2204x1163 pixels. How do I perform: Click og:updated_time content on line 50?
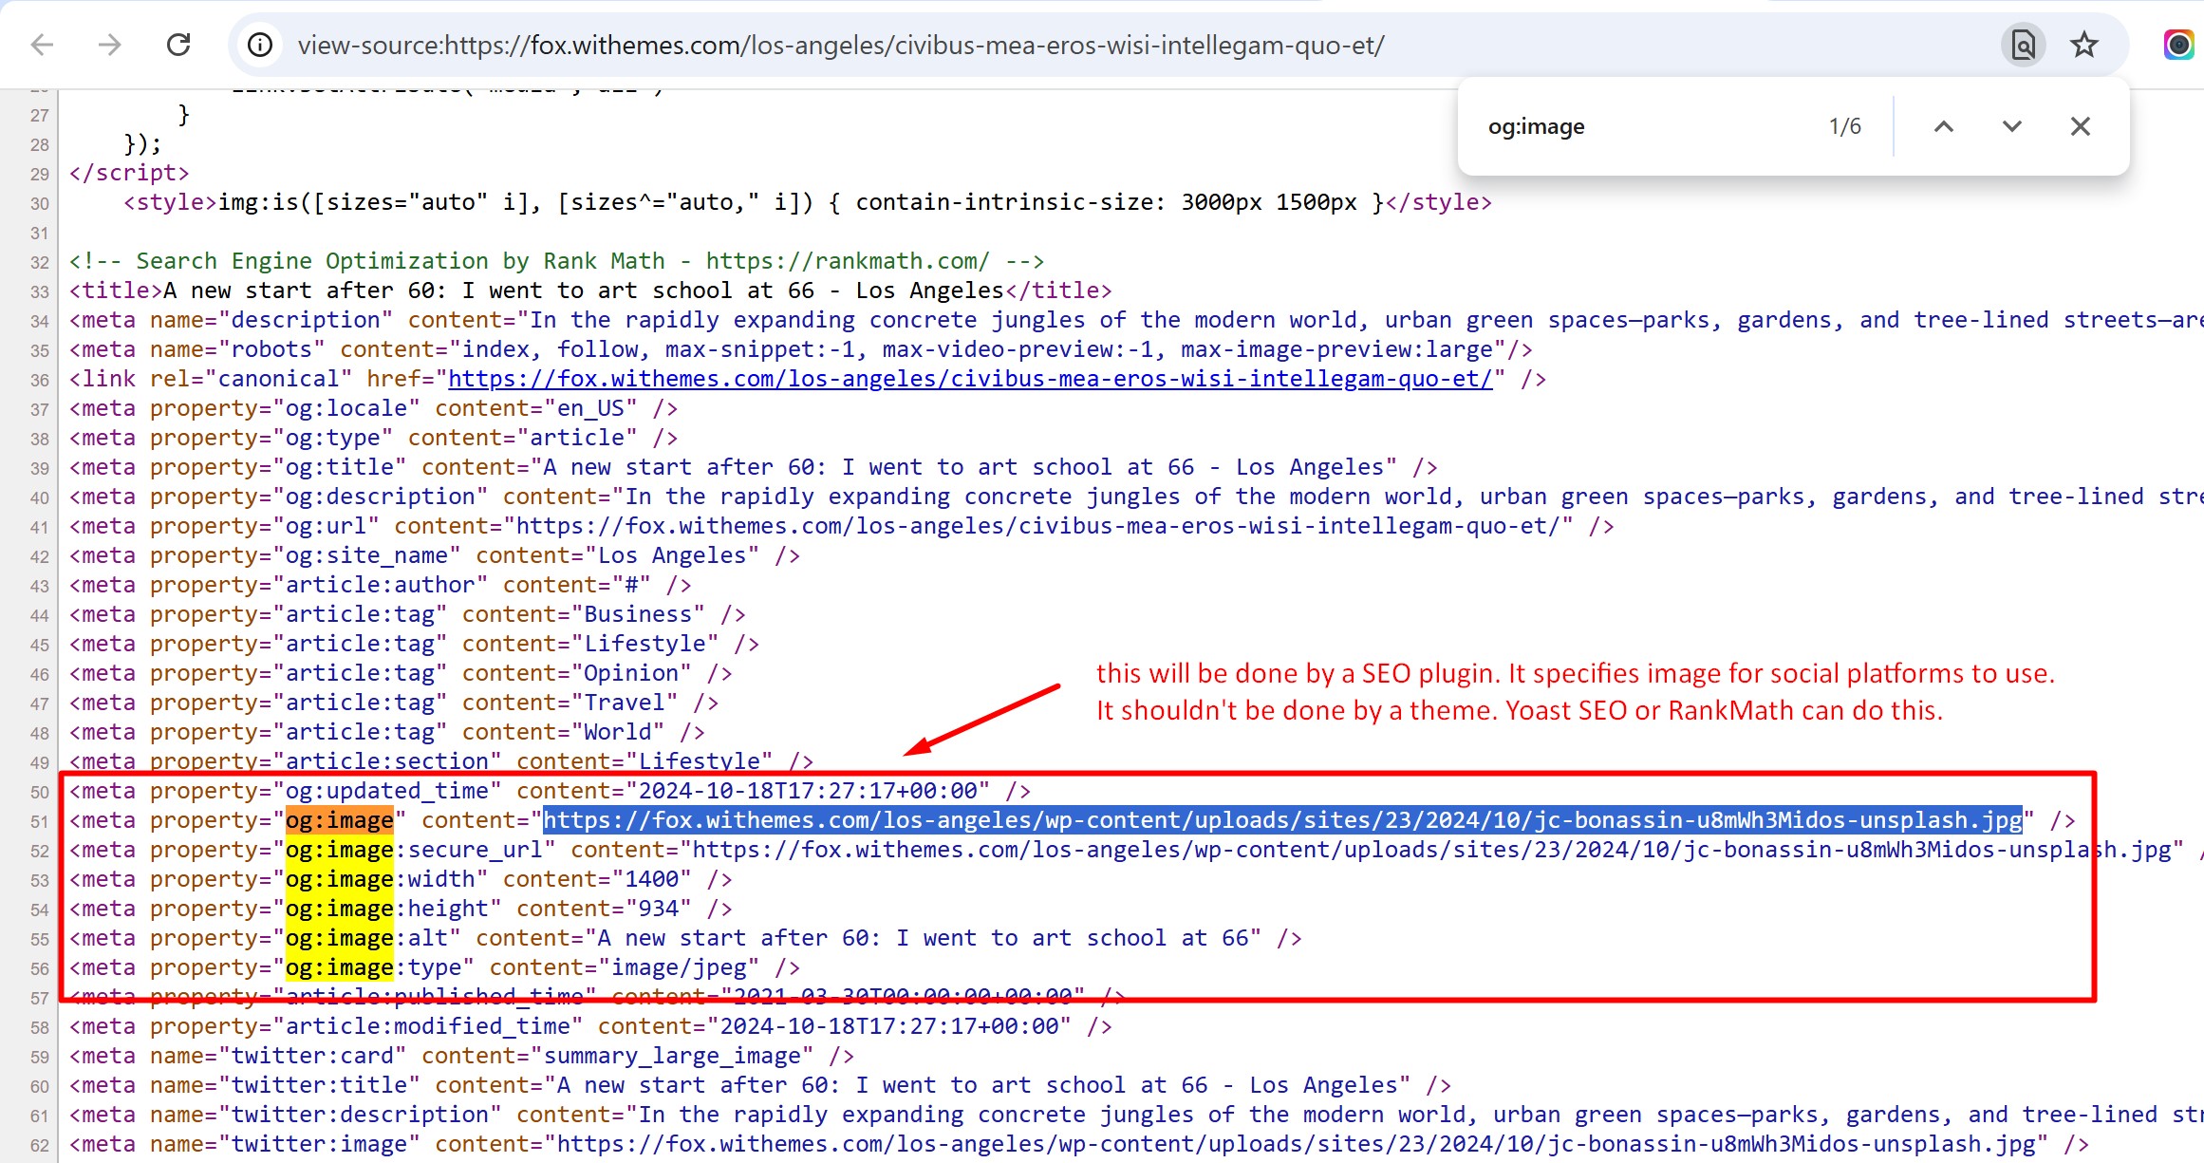808,791
